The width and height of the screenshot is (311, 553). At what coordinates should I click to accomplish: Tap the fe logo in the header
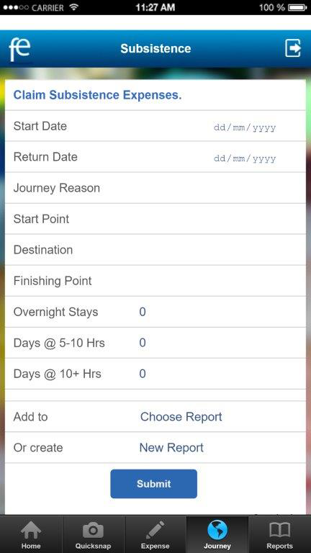19,50
